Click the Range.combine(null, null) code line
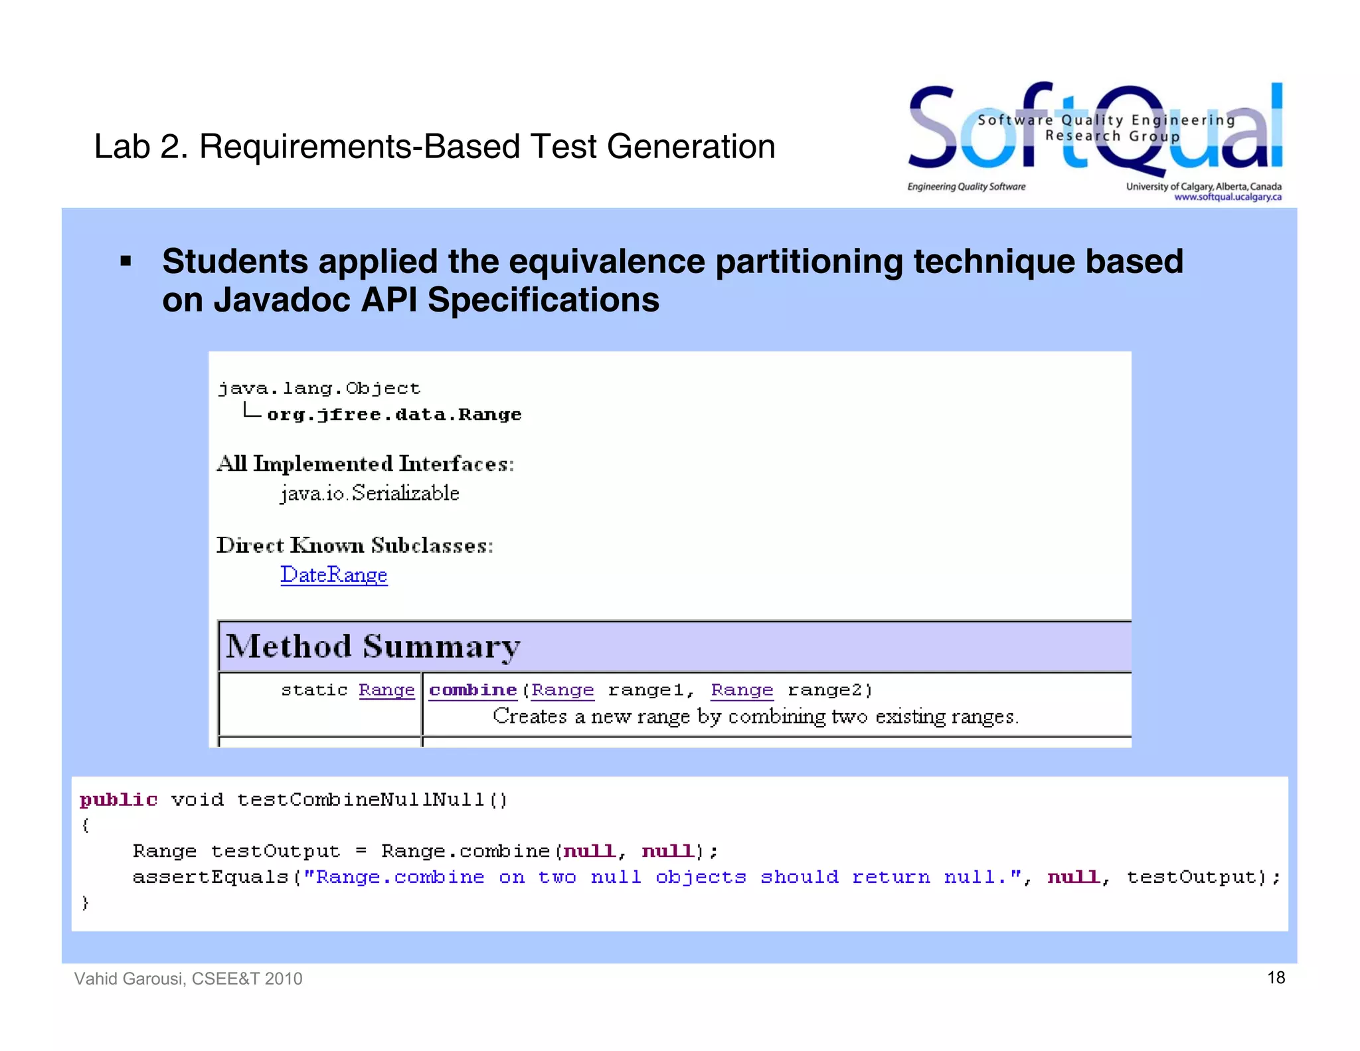The image size is (1360, 1051). tap(426, 851)
